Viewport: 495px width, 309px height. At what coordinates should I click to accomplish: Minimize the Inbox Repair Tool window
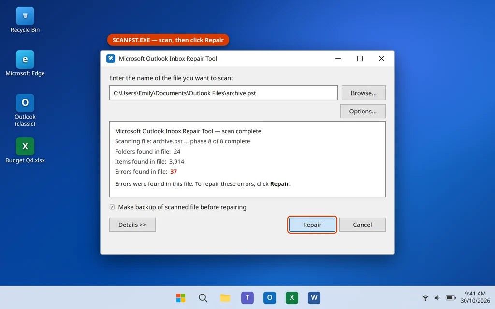[x=338, y=58]
